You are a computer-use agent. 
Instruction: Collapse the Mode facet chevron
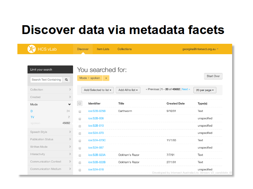[69, 104]
